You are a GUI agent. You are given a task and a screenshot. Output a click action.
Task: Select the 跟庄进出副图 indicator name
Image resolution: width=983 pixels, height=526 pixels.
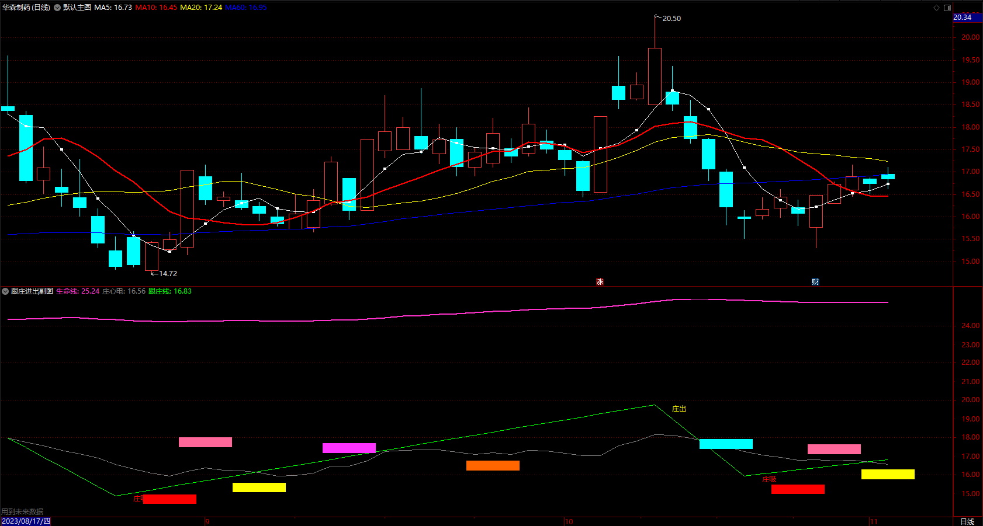(x=32, y=291)
